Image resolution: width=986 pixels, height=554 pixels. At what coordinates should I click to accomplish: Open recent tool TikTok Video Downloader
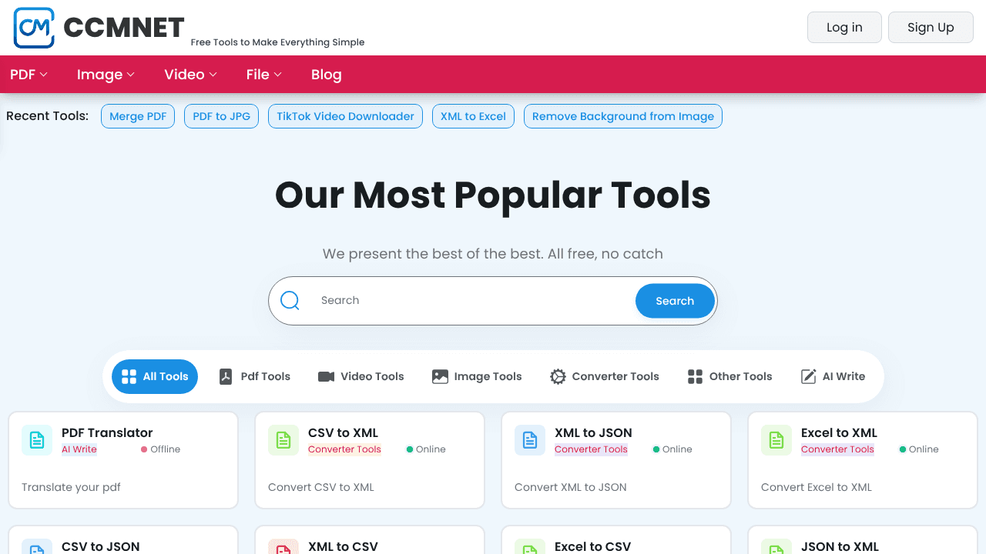345,116
